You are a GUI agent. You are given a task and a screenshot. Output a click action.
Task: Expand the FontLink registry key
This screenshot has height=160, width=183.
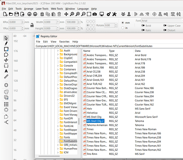[58, 126]
